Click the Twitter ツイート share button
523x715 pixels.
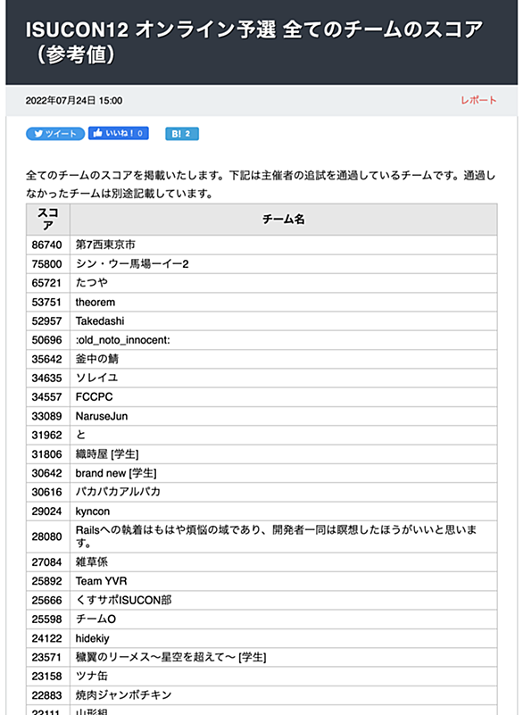(55, 134)
